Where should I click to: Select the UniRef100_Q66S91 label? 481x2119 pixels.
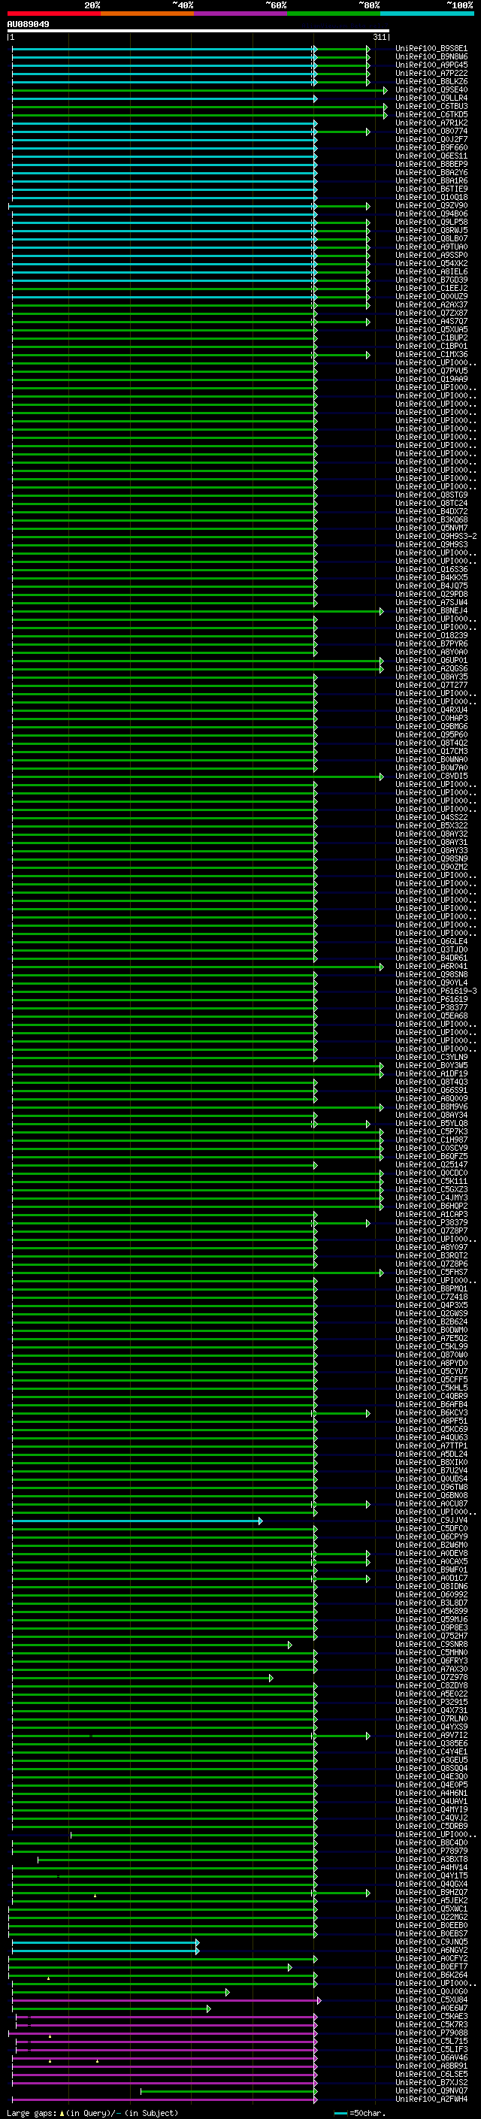coord(431,1090)
